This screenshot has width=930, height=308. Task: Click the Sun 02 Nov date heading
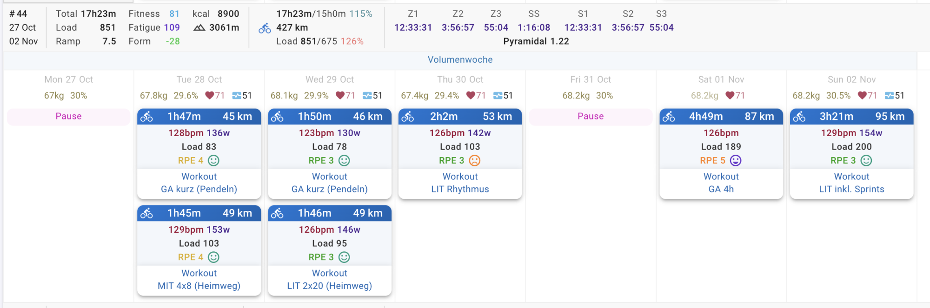click(851, 79)
